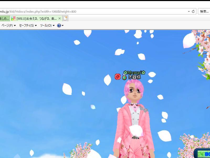
Task: Expand the help icon dropdown arrow
Action: click(x=62, y=26)
